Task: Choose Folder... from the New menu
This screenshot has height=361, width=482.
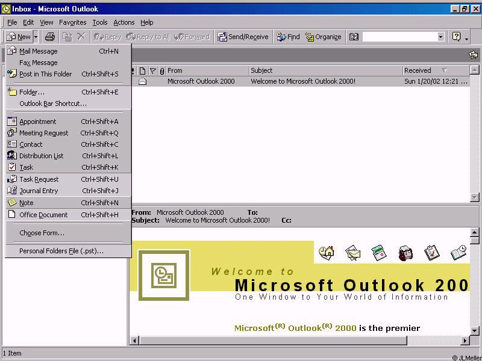Action: point(68,92)
